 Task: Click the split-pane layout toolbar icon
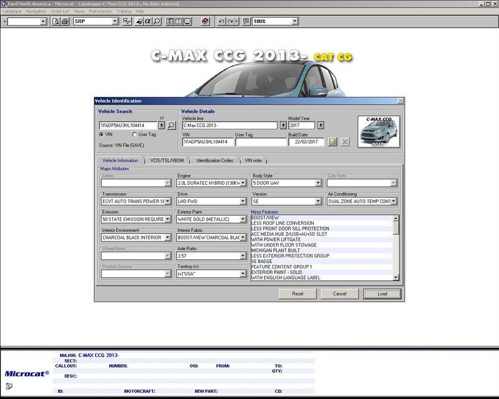click(x=170, y=21)
